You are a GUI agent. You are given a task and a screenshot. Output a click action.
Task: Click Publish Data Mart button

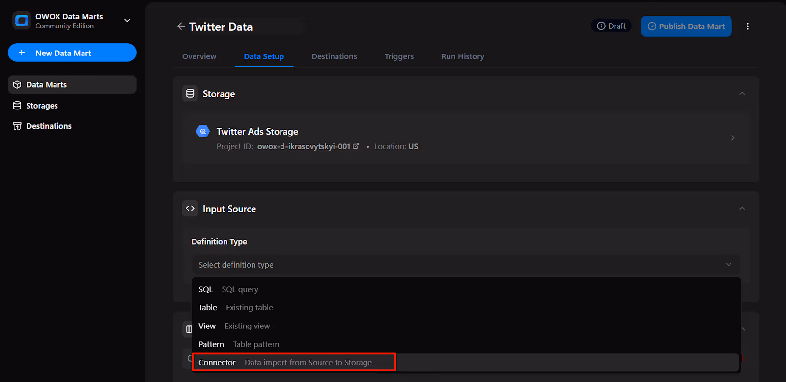(x=686, y=26)
